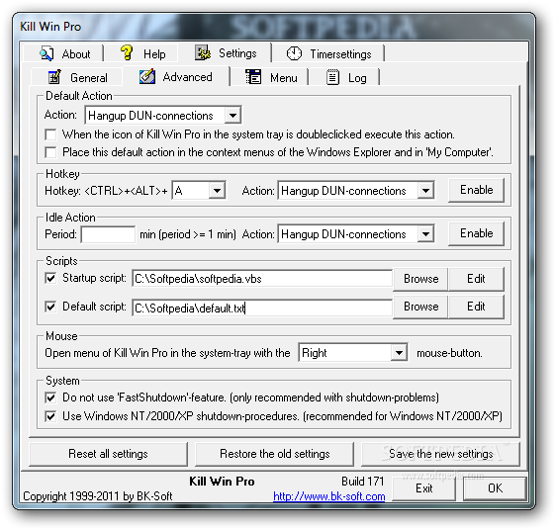556x530 pixels.
Task: Click the General tab icon
Action: pos(54,77)
